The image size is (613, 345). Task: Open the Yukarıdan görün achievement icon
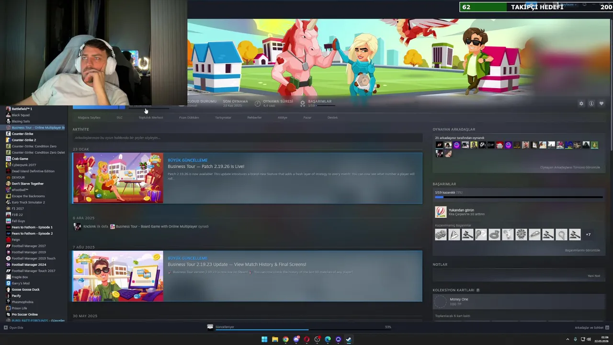[441, 212]
